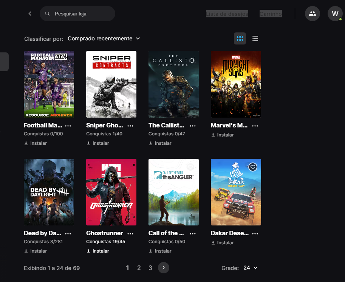
Task: Click the back arrow next to search
Action: (30, 14)
